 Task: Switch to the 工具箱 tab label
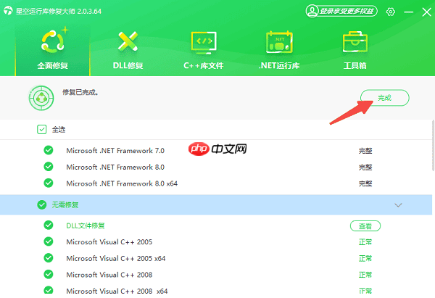coord(355,66)
